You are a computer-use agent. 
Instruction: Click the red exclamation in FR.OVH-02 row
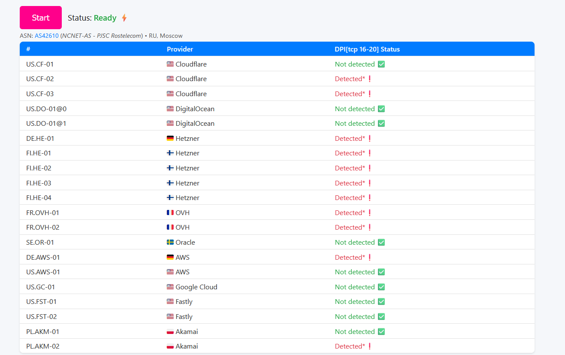369,228
